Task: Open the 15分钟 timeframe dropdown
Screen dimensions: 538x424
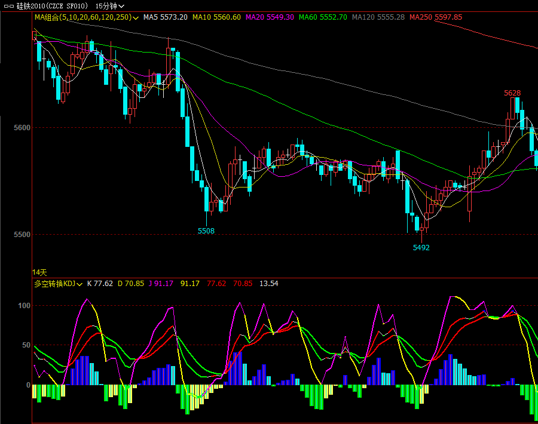Action: coord(110,6)
